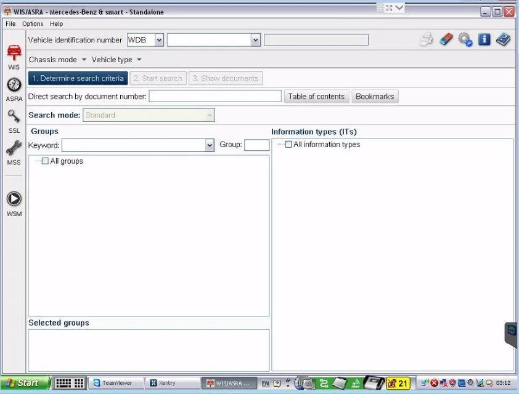
Task: Check the All groups checkbox
Action: click(x=45, y=161)
